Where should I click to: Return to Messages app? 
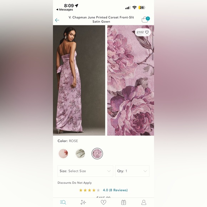(65, 10)
